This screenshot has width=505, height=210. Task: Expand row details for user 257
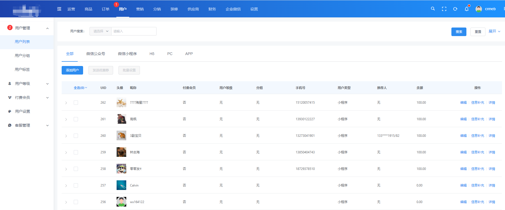[66, 185]
